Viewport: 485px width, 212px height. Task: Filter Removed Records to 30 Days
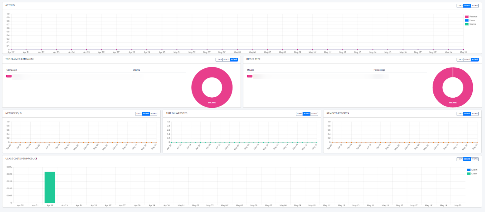(467, 114)
